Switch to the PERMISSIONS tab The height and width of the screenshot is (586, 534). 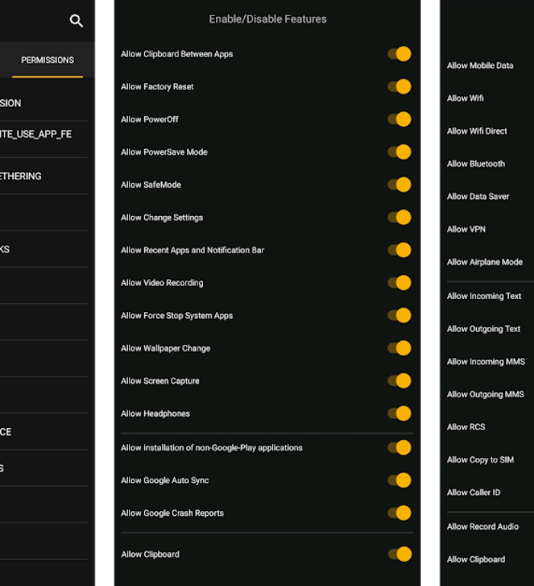(47, 60)
